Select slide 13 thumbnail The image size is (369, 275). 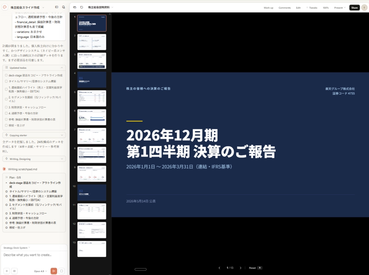(92, 249)
